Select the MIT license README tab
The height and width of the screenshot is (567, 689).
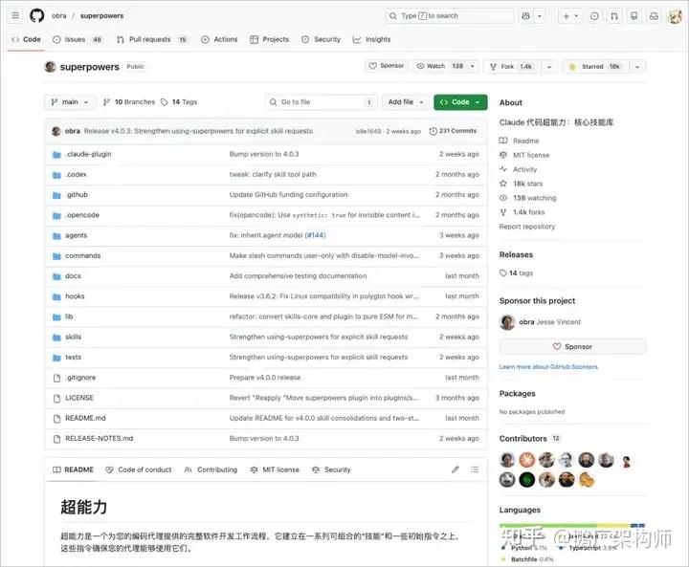275,469
